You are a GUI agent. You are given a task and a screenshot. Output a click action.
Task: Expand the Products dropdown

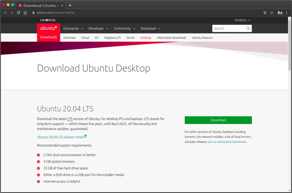point(242,20)
